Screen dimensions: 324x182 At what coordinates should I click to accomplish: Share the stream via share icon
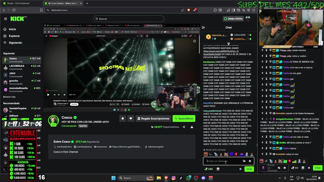click(x=184, y=127)
